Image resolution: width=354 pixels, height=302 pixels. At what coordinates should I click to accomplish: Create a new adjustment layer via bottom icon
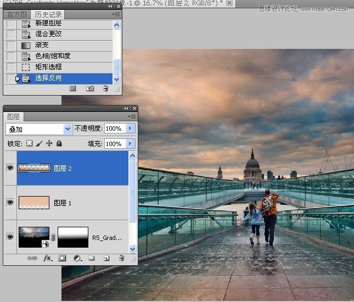pos(77,258)
